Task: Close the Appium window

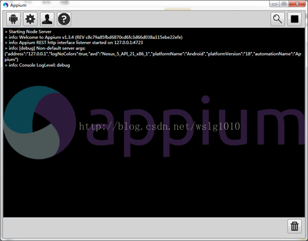Action: [x=297, y=4]
